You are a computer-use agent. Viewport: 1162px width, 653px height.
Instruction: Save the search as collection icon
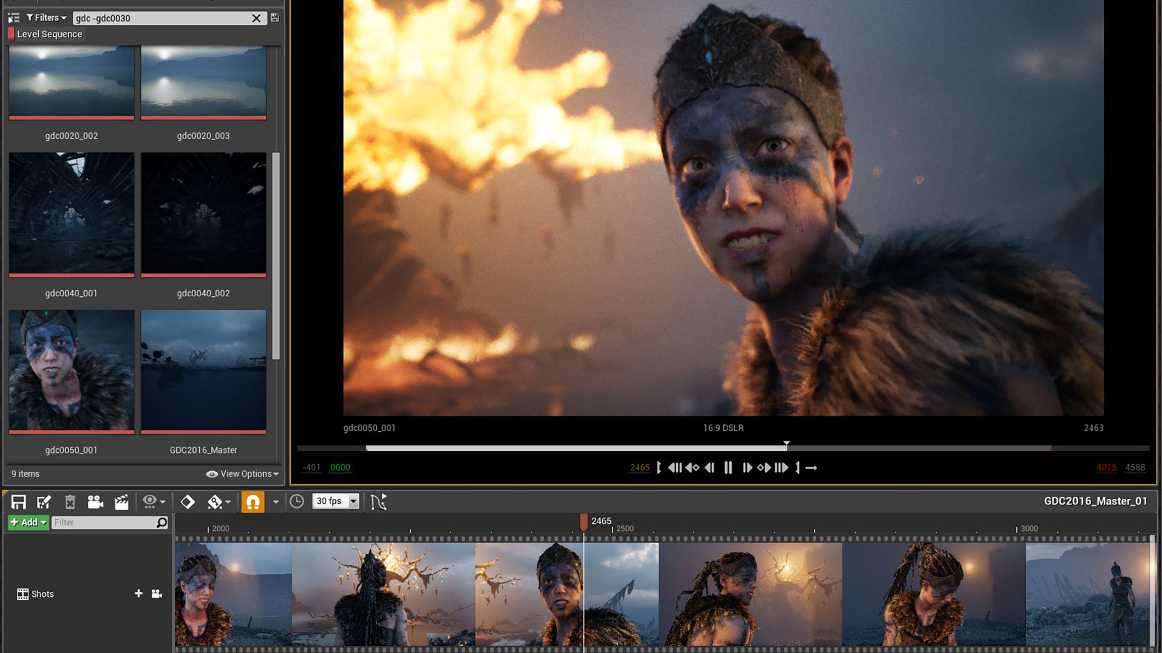(x=275, y=18)
